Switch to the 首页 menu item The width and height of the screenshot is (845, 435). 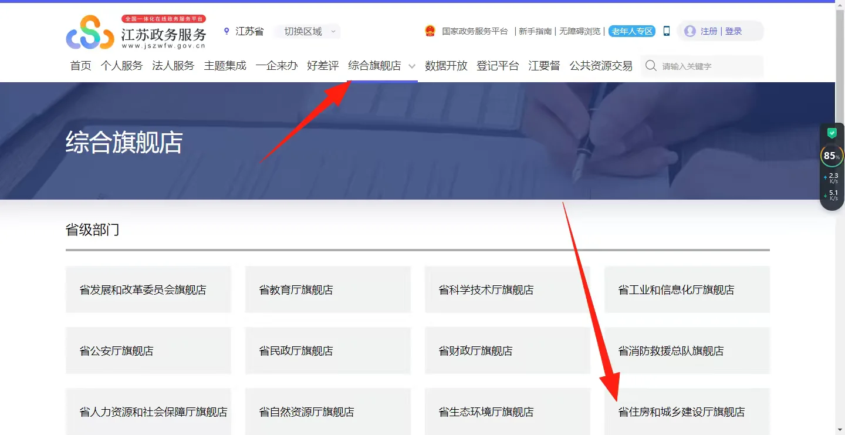[x=80, y=66]
